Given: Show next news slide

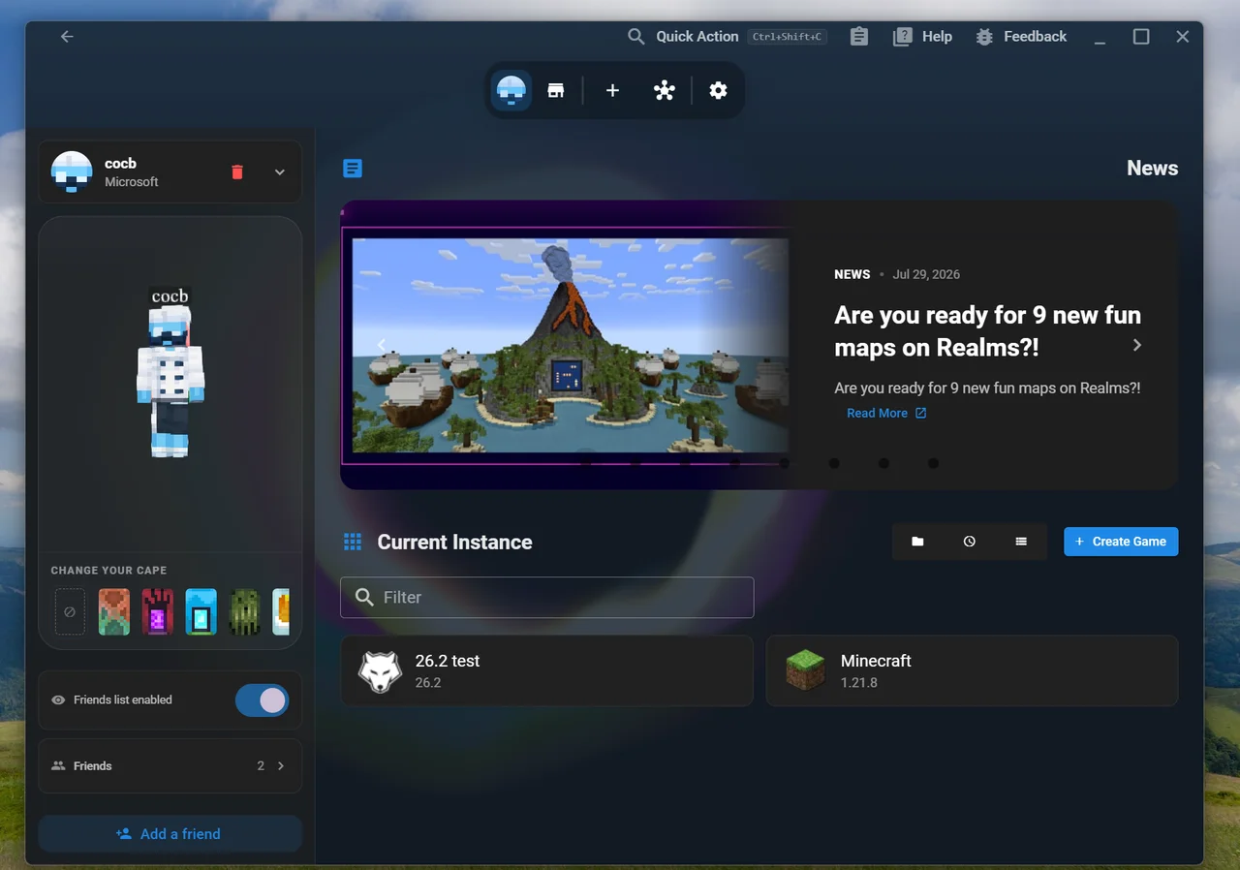Looking at the screenshot, I should pos(1137,345).
